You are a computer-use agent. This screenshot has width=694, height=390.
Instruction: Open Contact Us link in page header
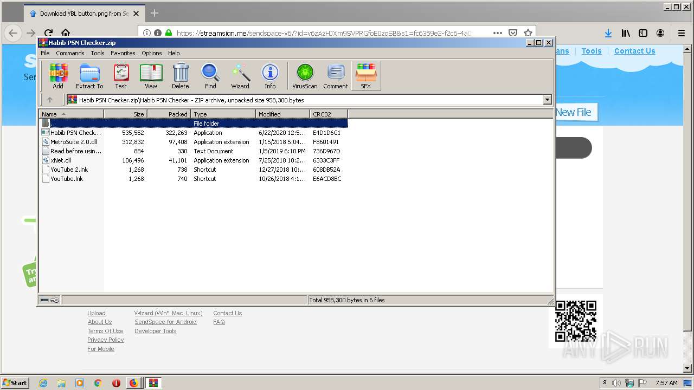pos(635,51)
